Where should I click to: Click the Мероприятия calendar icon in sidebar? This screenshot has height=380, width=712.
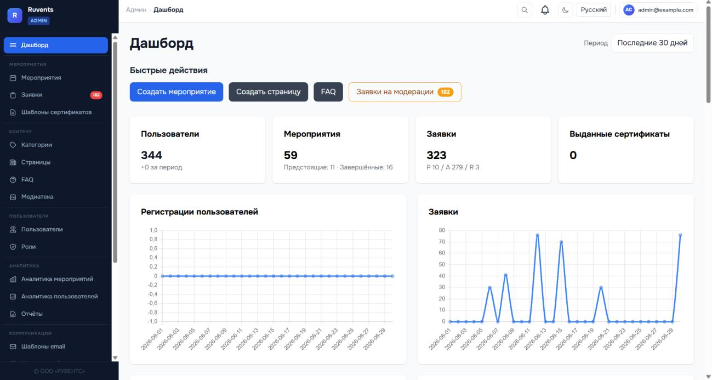pyautogui.click(x=13, y=78)
